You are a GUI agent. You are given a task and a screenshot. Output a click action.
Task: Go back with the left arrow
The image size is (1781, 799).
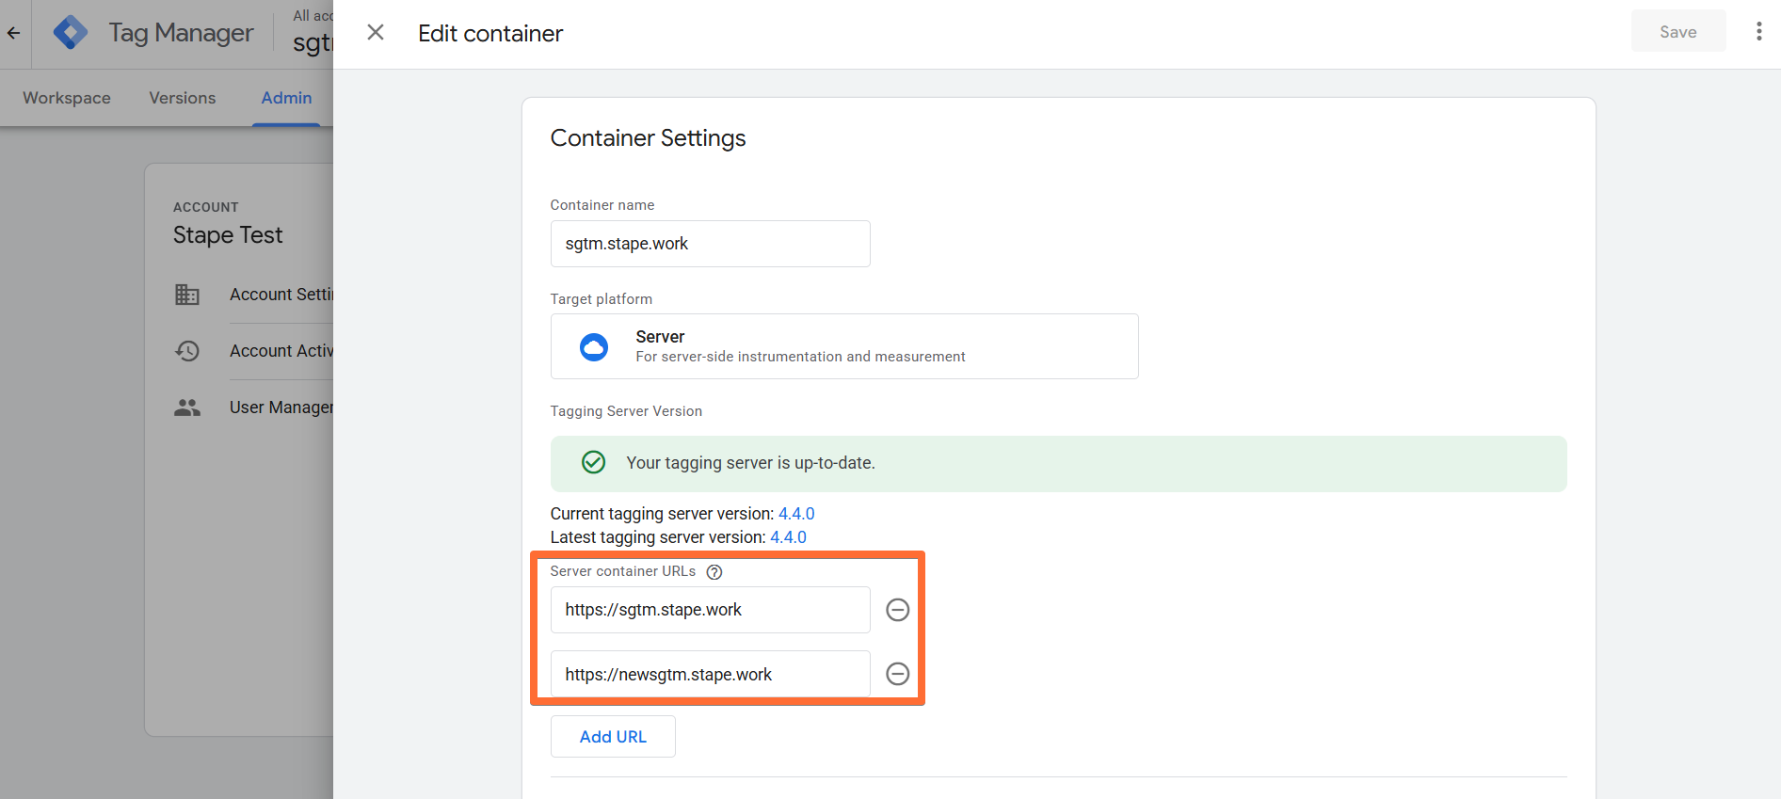14,33
